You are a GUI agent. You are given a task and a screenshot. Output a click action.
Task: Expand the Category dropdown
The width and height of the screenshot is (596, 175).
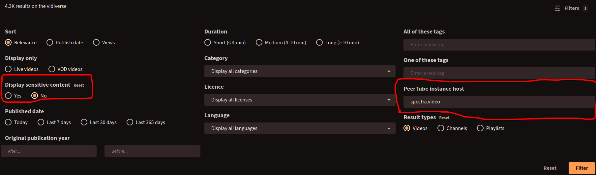(x=300, y=71)
